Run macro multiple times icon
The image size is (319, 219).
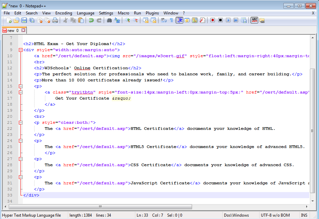point(236,20)
